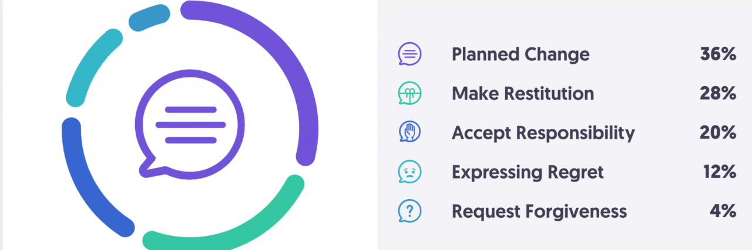
Task: Click the 20% Accept Responsibility percentage
Action: [718, 133]
